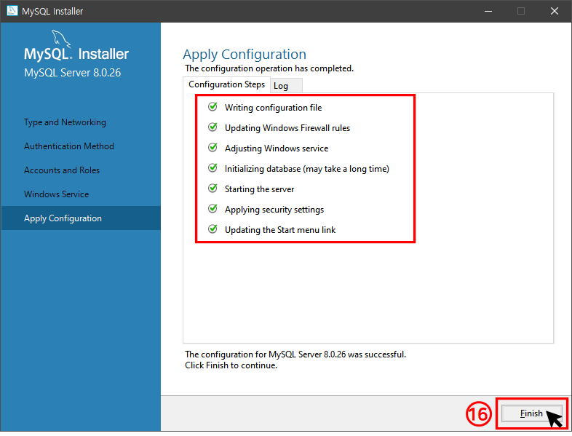This screenshot has width=572, height=436.
Task: Click green check beside Updating Windows Firewall rules
Action: coord(212,127)
